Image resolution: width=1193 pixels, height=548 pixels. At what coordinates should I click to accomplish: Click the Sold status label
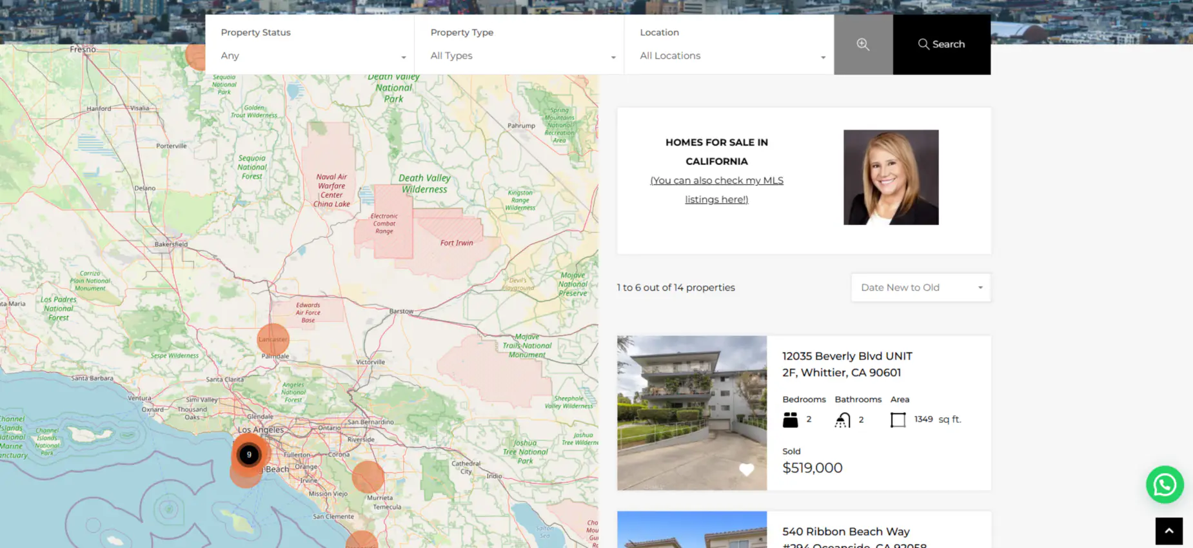[x=791, y=451]
